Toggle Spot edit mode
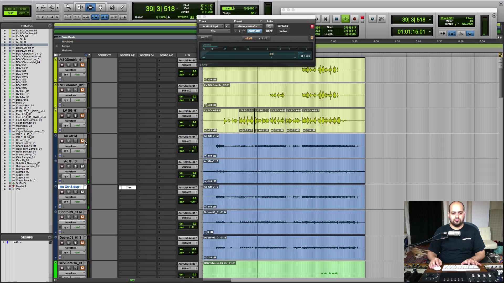504x283 pixels. point(23,9)
